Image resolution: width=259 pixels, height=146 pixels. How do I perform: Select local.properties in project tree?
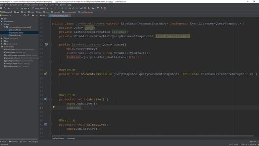click(x=16, y=67)
